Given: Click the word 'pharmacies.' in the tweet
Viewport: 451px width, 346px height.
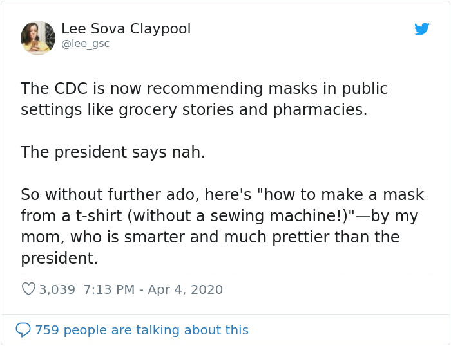Looking at the screenshot, I should pos(320,110).
